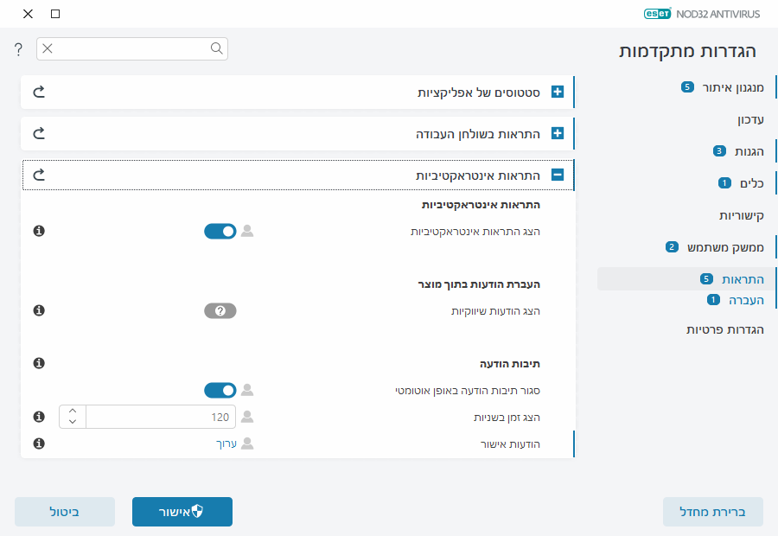
Task: Click the ברירת מחדל default button
Action: [x=713, y=512]
